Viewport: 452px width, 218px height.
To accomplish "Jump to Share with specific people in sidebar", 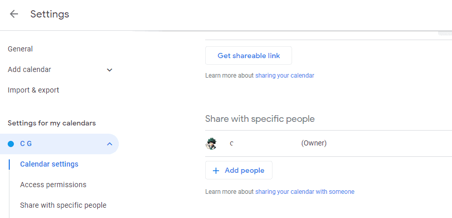I will [x=63, y=205].
